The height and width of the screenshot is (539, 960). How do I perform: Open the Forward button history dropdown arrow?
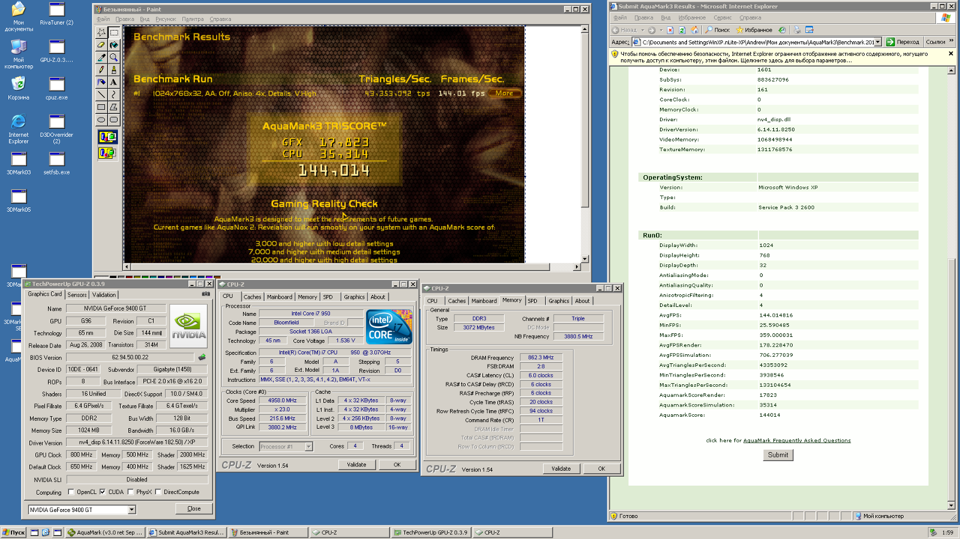point(661,30)
